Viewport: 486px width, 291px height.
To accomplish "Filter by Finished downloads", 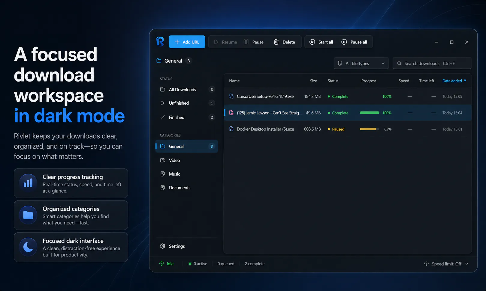I will [187, 117].
